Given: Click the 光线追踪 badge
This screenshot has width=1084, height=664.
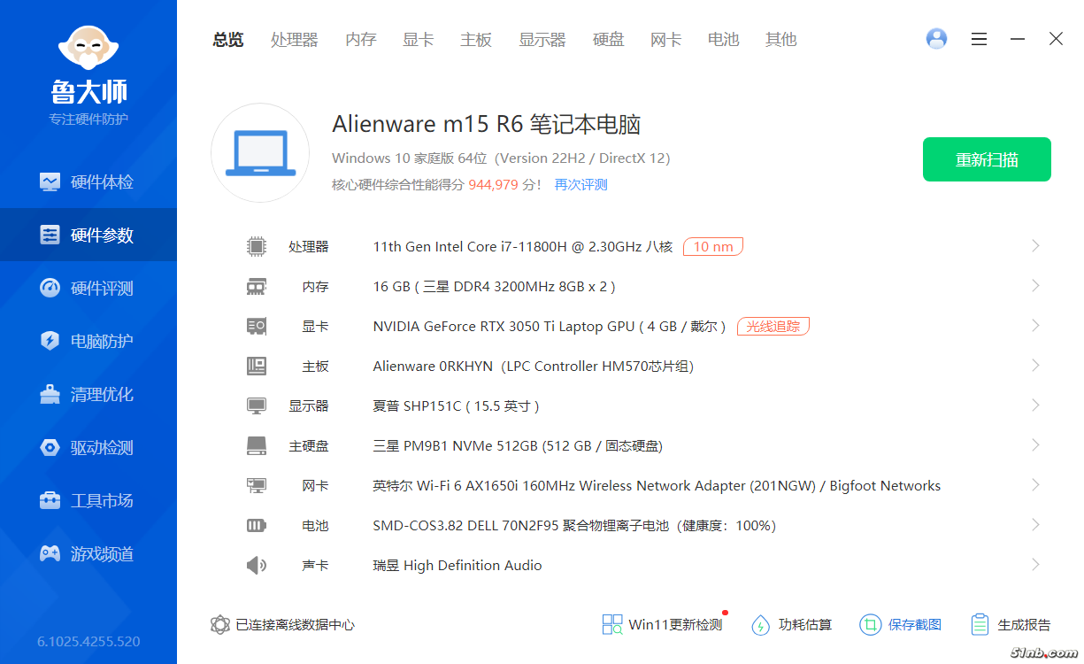Looking at the screenshot, I should 773,326.
